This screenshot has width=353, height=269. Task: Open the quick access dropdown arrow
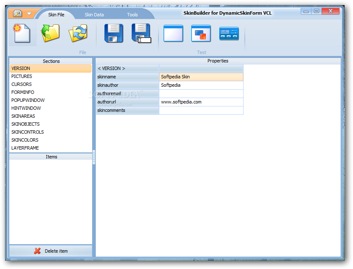point(29,14)
